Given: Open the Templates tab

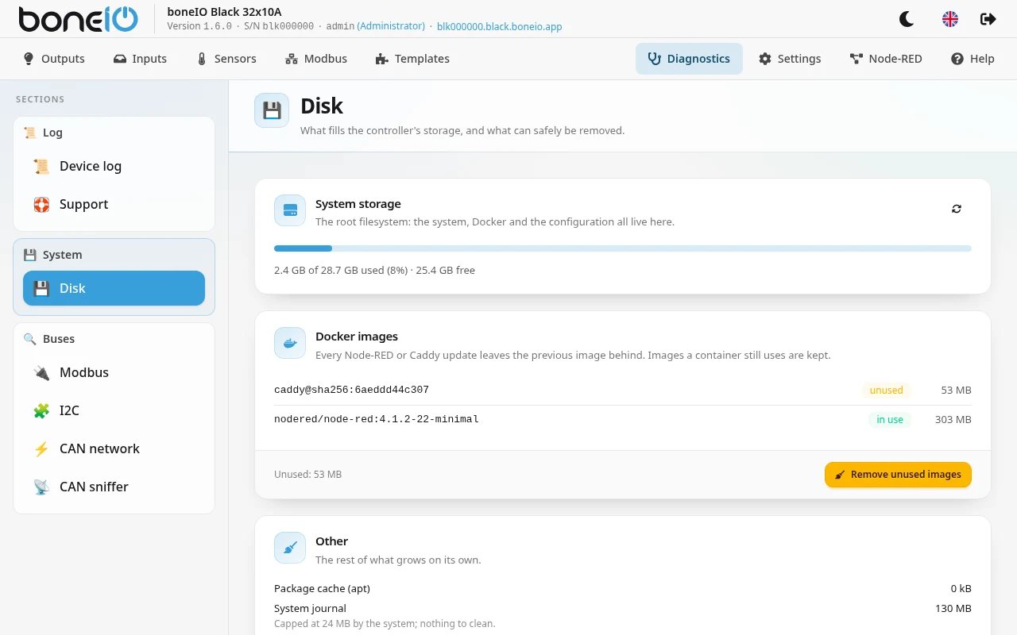Looking at the screenshot, I should 412,59.
